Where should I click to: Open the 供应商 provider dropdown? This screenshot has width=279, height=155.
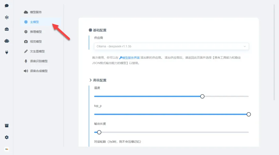(x=171, y=46)
